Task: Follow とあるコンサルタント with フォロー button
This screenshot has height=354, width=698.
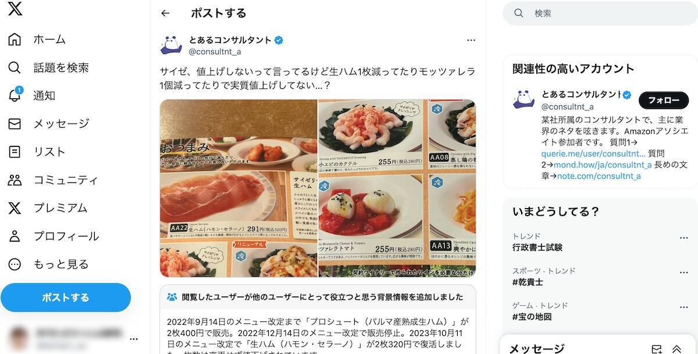Action: click(x=664, y=101)
